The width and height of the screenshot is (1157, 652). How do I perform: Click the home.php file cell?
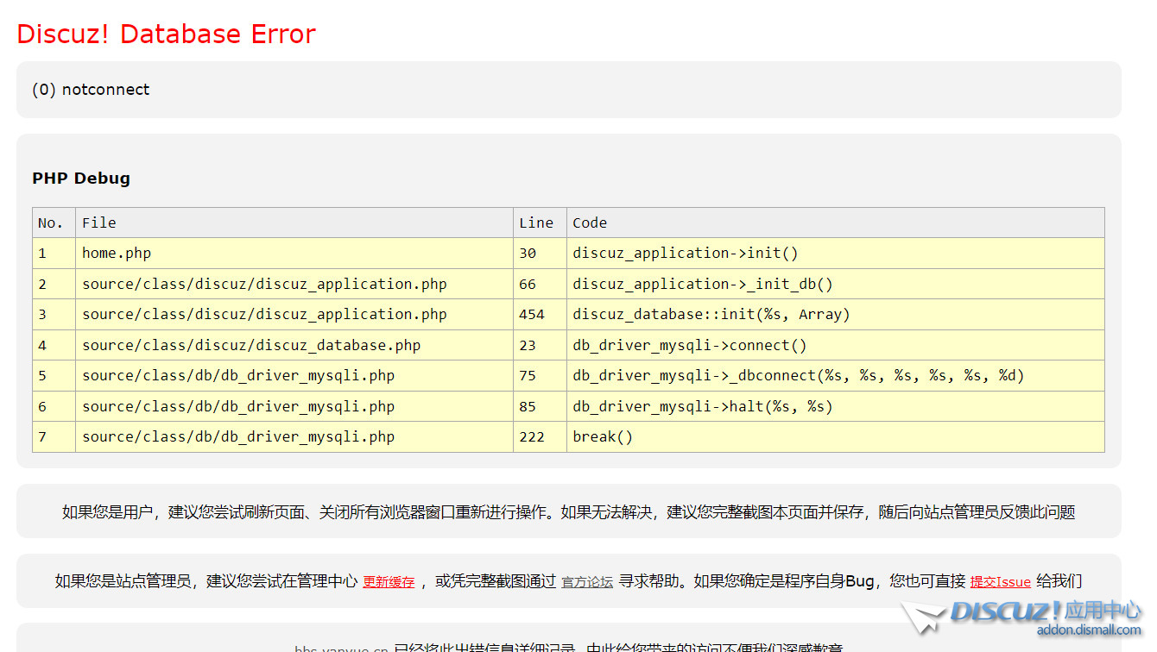pyautogui.click(x=117, y=254)
